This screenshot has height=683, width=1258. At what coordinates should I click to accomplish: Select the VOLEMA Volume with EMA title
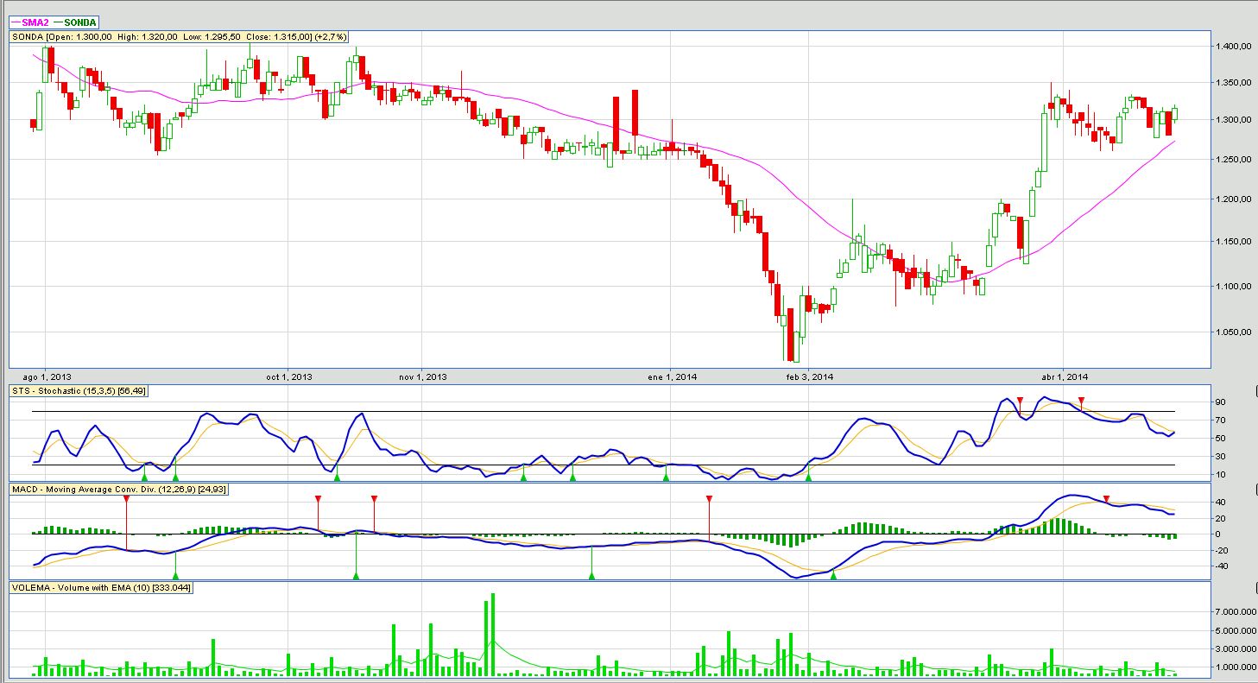click(101, 588)
